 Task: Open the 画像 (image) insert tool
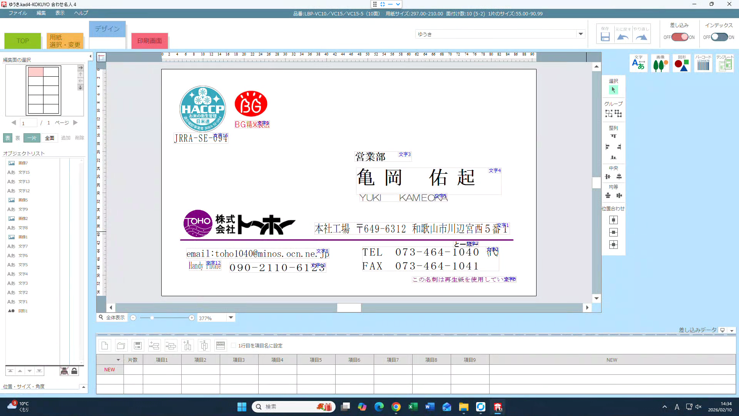tap(660, 63)
